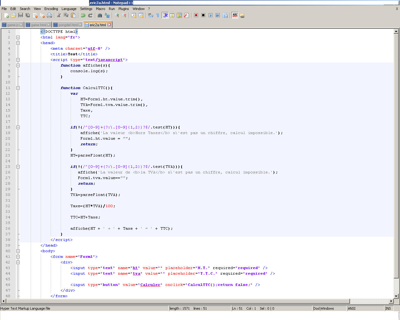Click the Settings menu
This screenshot has width=400, height=320.
click(86, 9)
